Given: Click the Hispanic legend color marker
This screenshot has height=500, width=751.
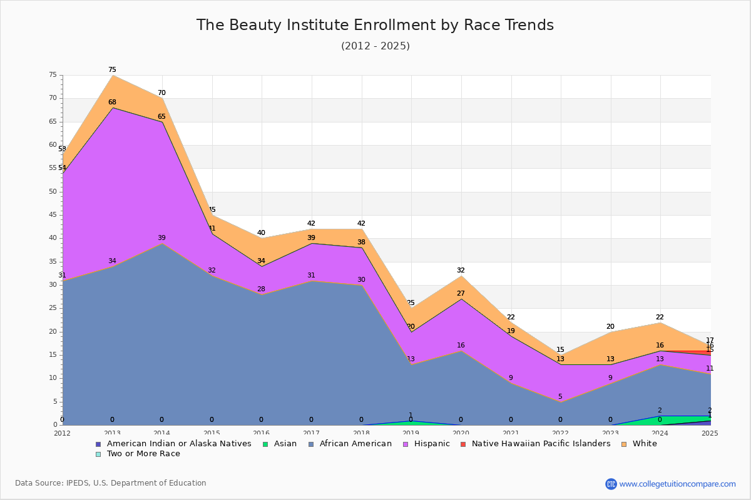Looking at the screenshot, I should [x=406, y=444].
